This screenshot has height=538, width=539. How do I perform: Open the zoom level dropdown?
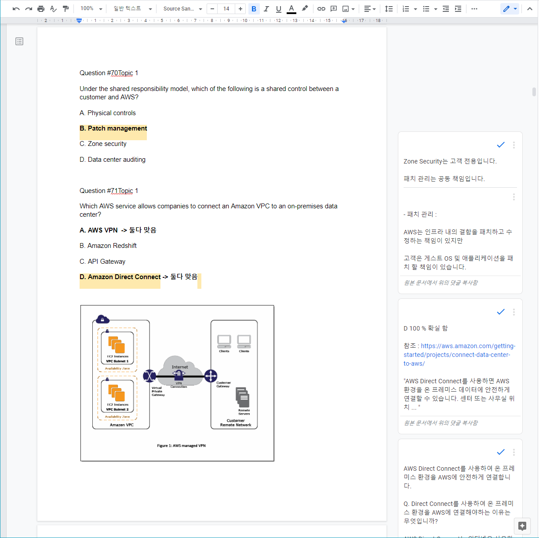coord(91,9)
